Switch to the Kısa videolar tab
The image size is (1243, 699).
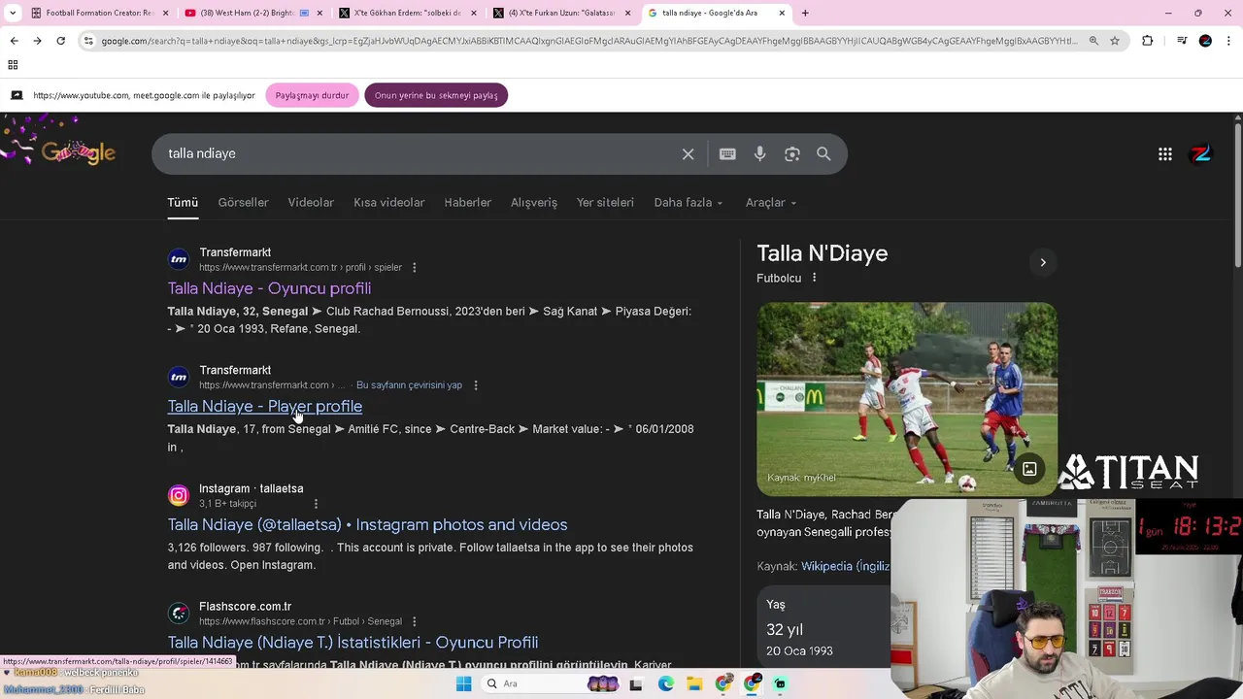point(388,202)
